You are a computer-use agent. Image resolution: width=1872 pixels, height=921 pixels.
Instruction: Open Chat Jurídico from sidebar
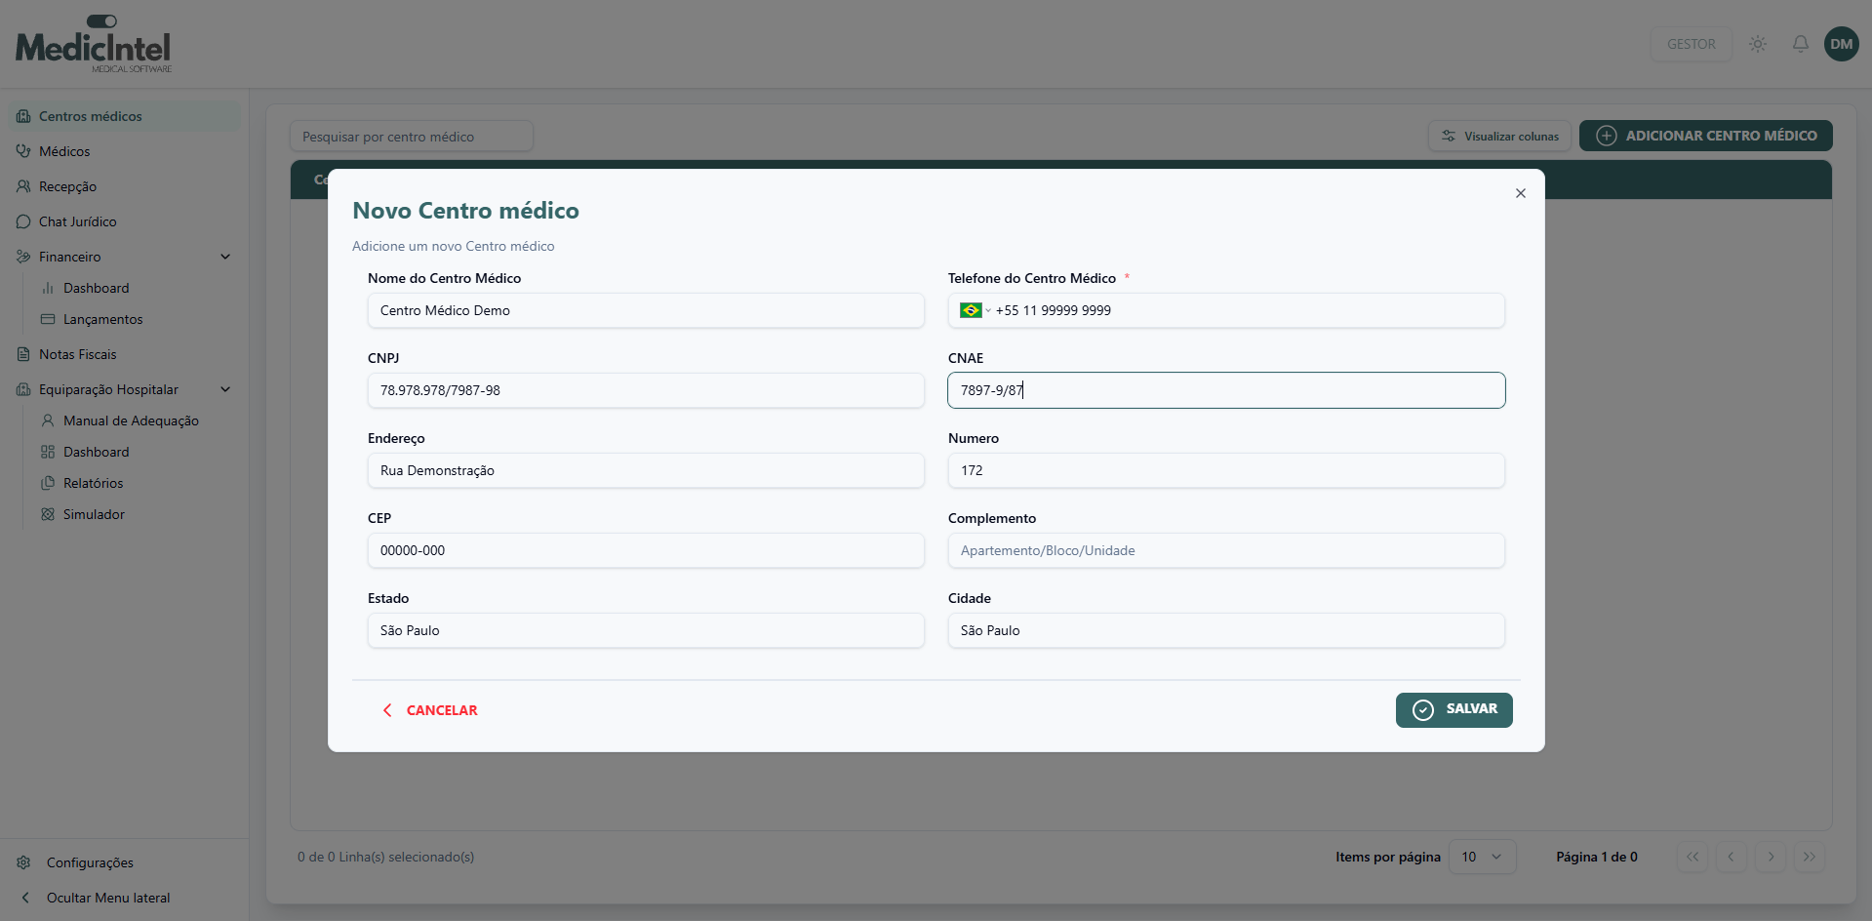77,221
